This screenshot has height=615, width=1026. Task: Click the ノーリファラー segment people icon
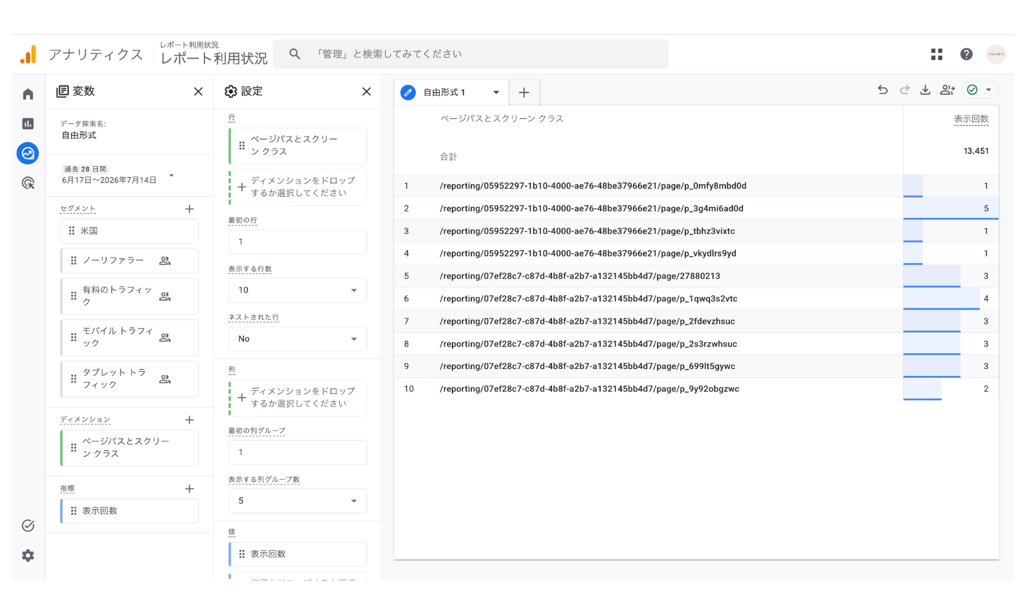pos(165,261)
